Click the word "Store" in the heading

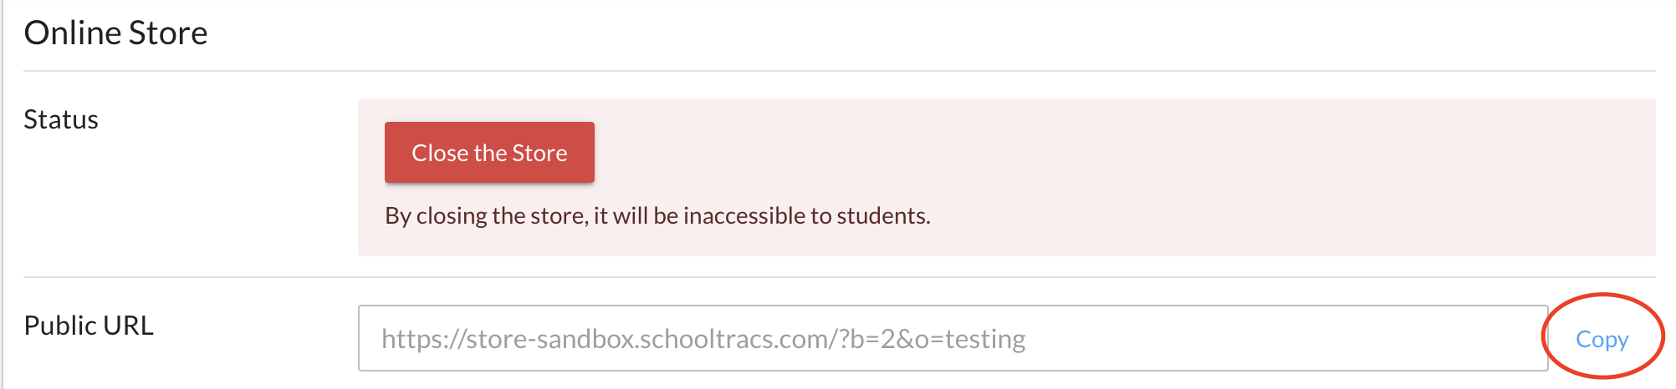coord(168,33)
